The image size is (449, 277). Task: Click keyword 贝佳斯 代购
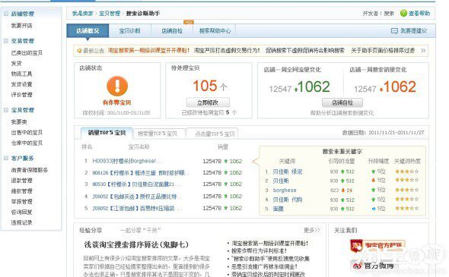point(287,200)
